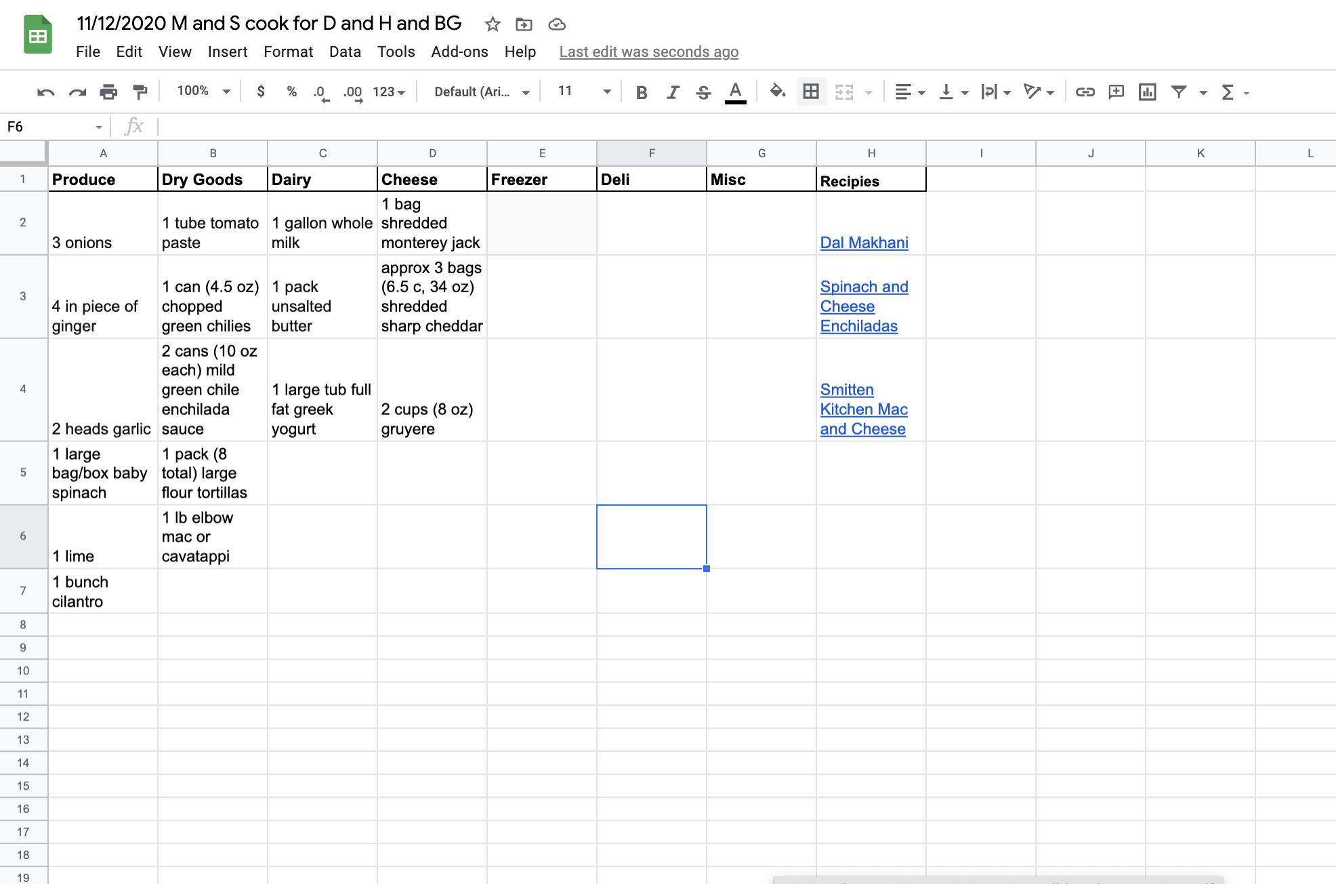The width and height of the screenshot is (1336, 884).
Task: Open the Help menu
Action: [x=520, y=52]
